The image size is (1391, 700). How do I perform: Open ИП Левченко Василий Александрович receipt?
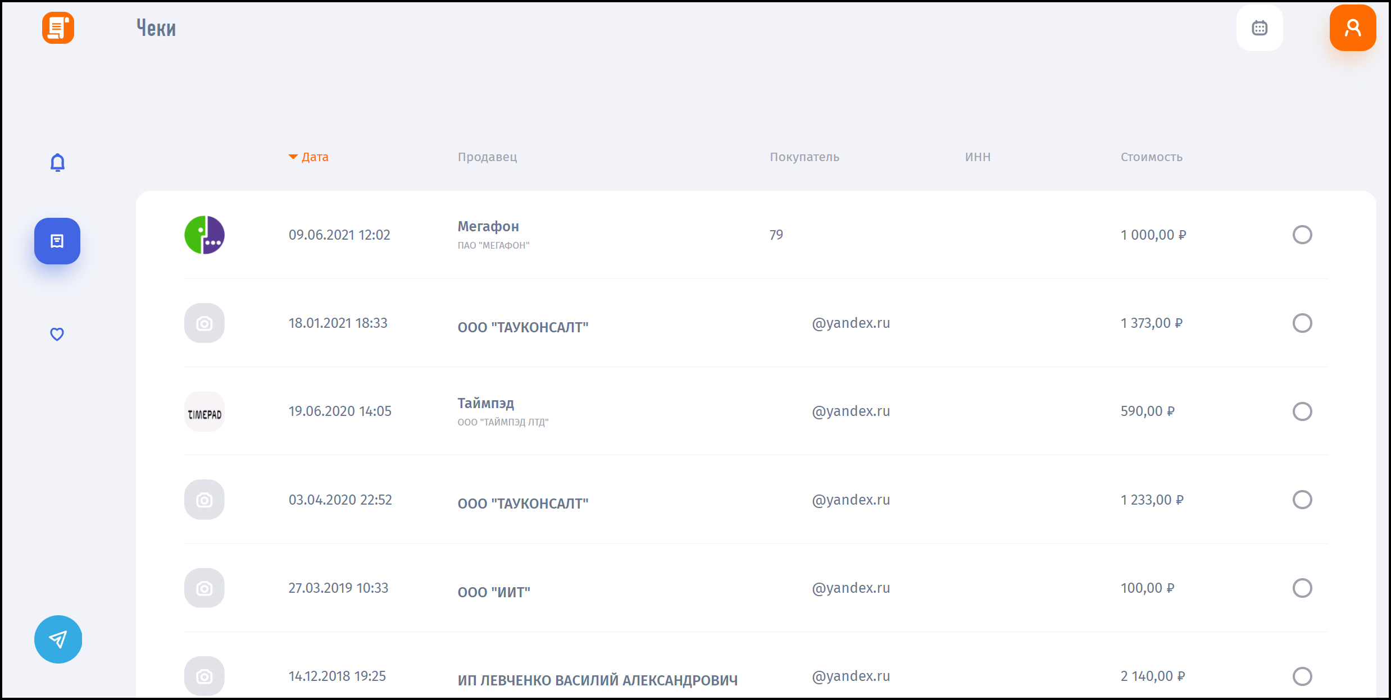pos(597,680)
